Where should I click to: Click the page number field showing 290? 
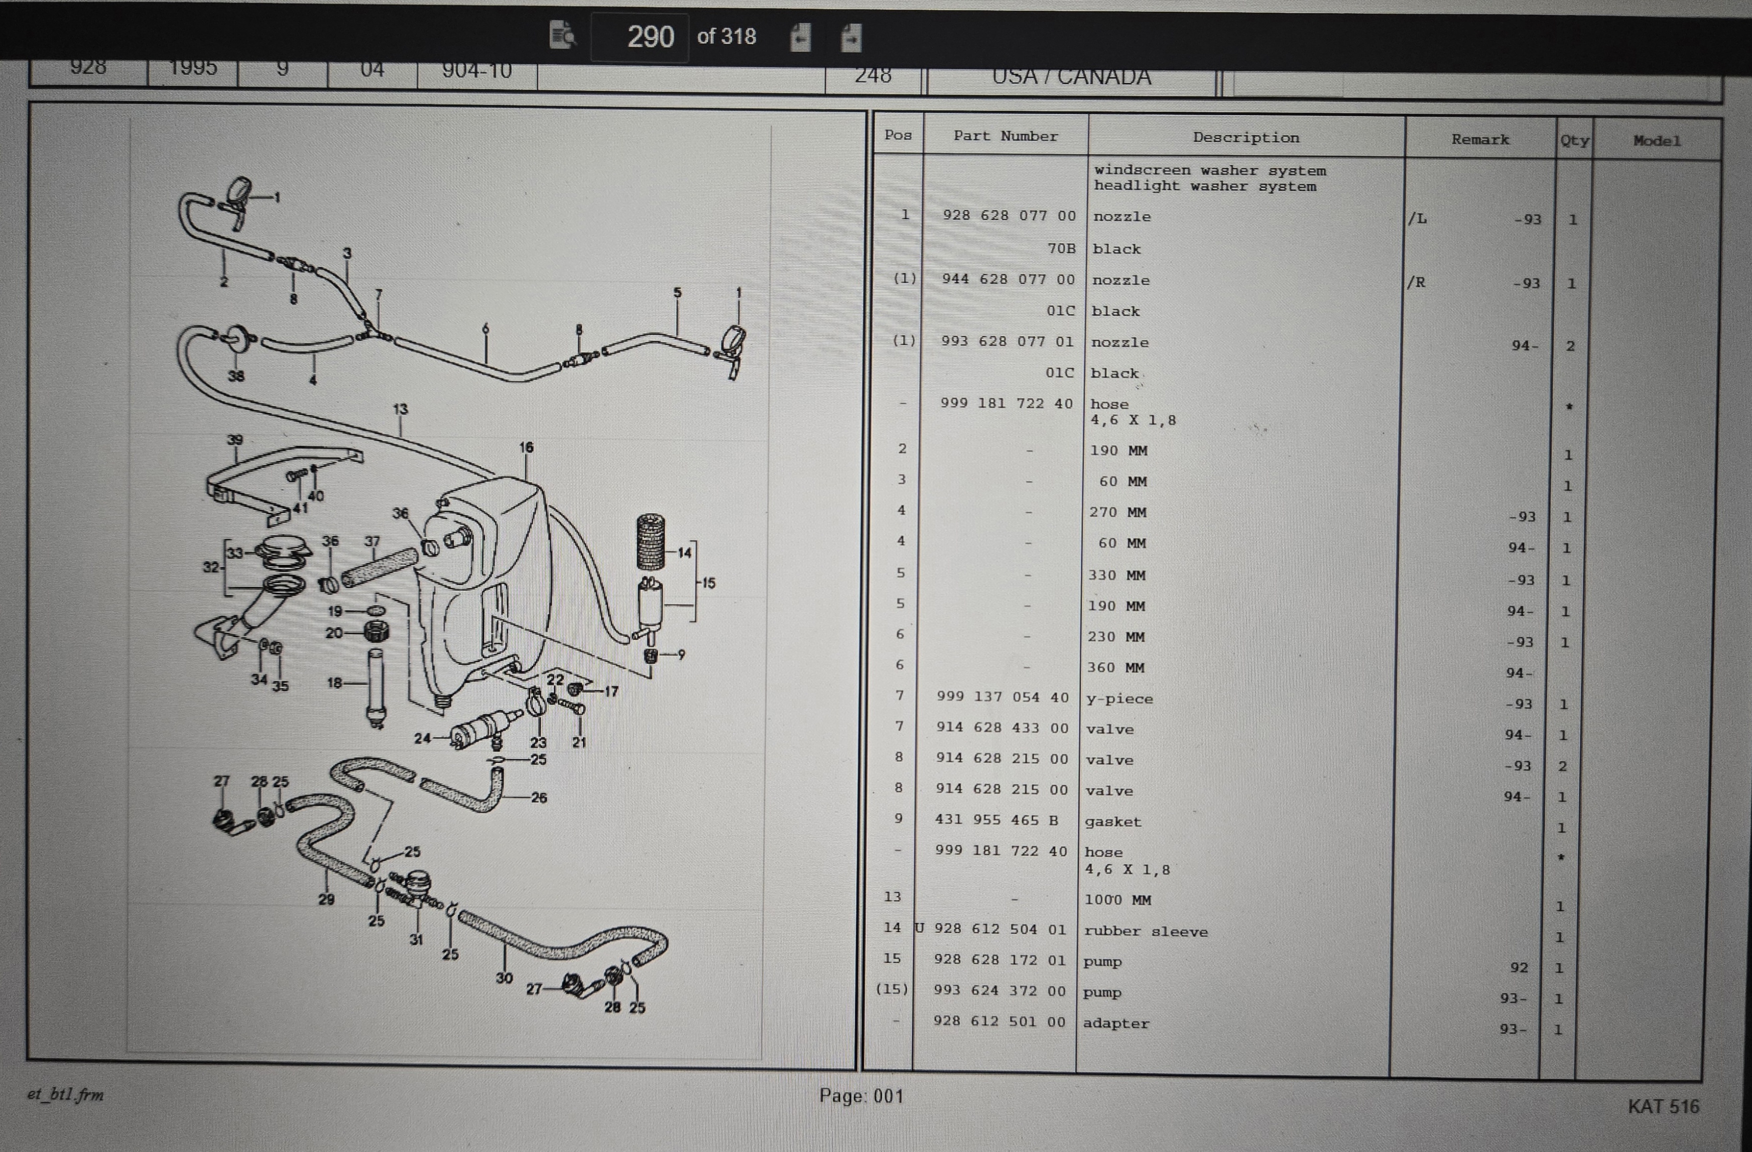tap(640, 37)
